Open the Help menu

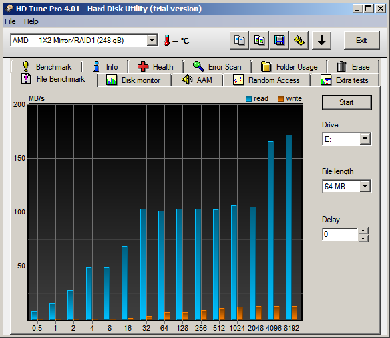coord(31,22)
